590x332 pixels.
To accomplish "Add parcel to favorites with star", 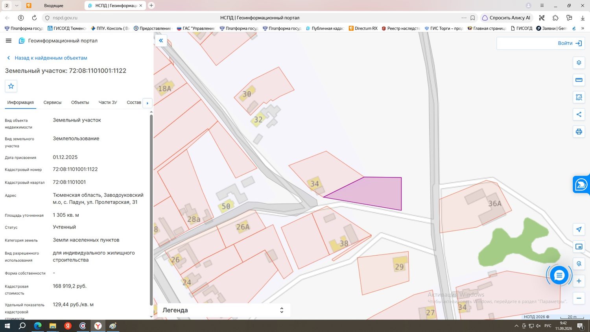I will pos(11,86).
